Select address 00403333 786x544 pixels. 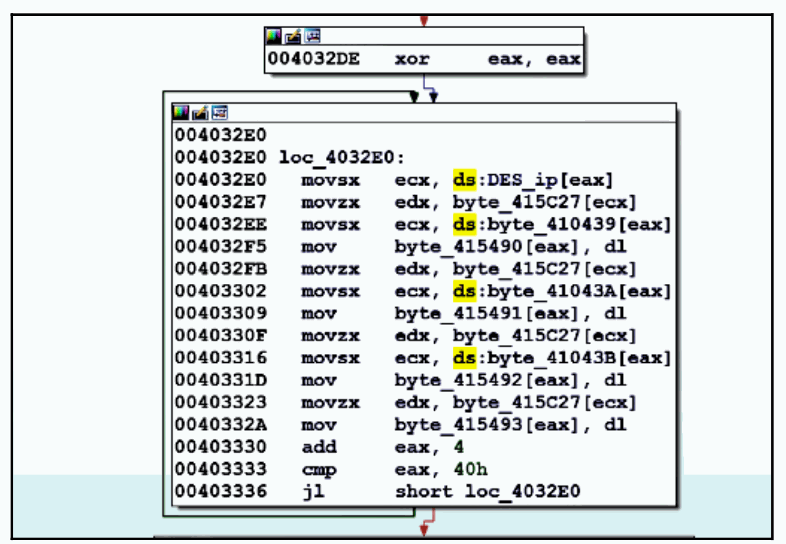coord(220,470)
